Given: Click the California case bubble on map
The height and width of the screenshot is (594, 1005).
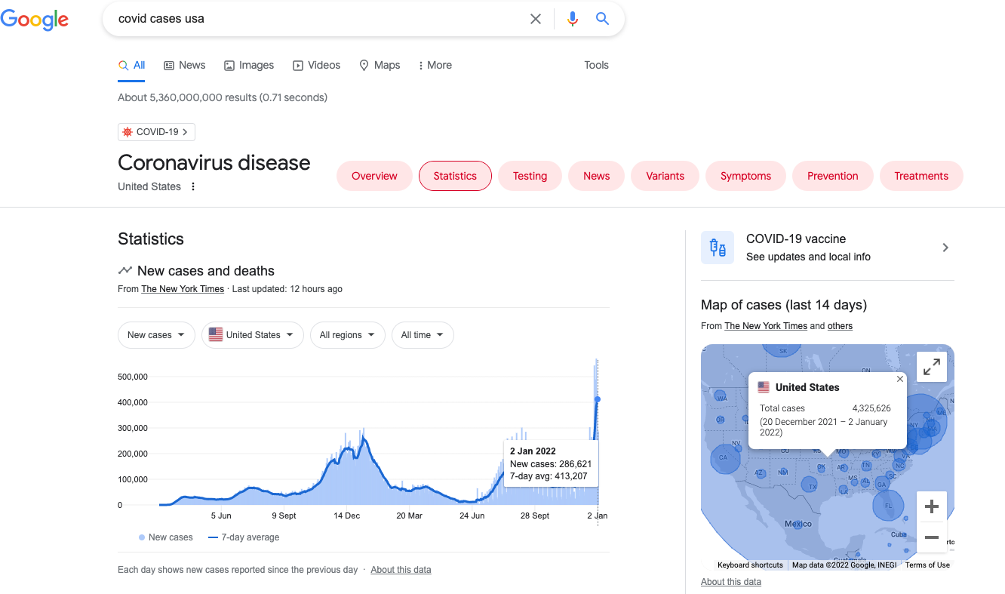Looking at the screenshot, I should 726,458.
